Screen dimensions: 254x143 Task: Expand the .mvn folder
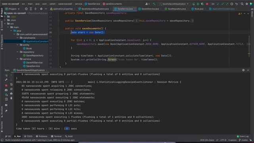pos(5,20)
